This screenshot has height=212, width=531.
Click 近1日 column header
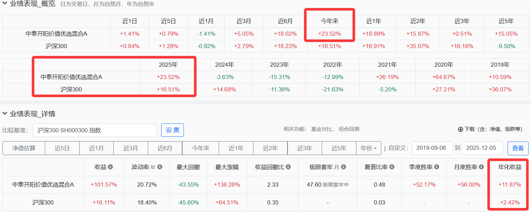click(130, 21)
